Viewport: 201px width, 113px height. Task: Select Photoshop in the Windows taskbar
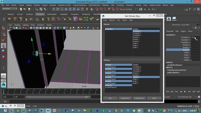[x=97, y=111]
